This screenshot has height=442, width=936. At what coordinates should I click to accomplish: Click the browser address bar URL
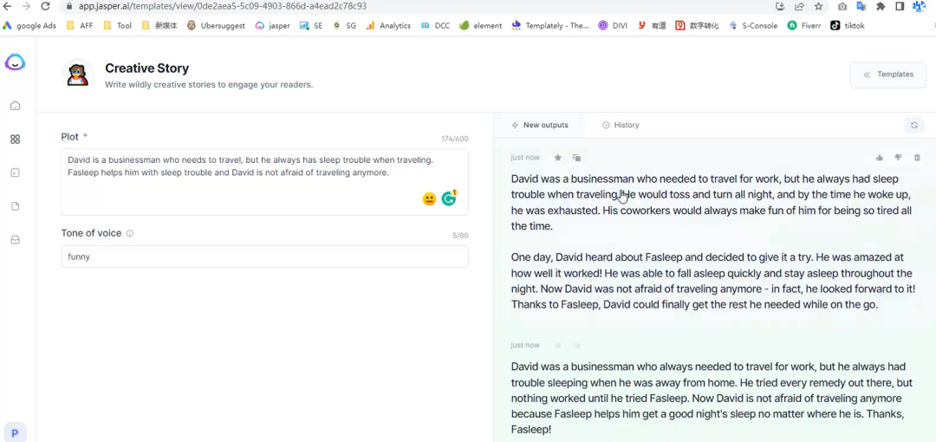[223, 6]
